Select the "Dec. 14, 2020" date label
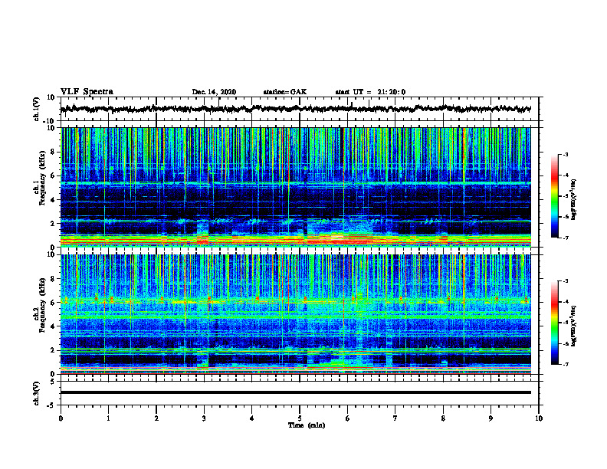 coord(214,92)
